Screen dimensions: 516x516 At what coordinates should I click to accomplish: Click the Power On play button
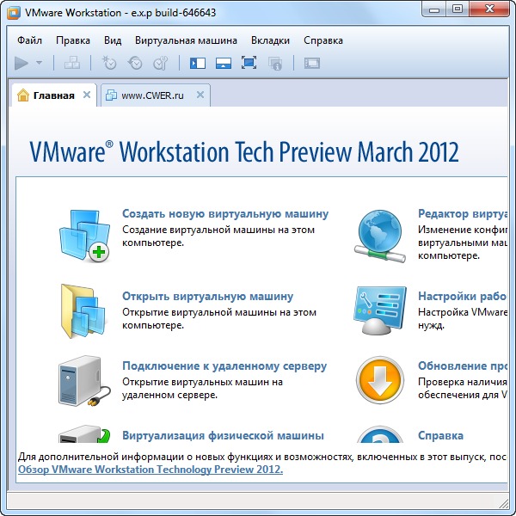tap(22, 63)
